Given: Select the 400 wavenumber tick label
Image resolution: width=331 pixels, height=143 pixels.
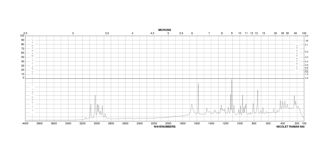Looking at the screenshot, I should pos(283,123).
